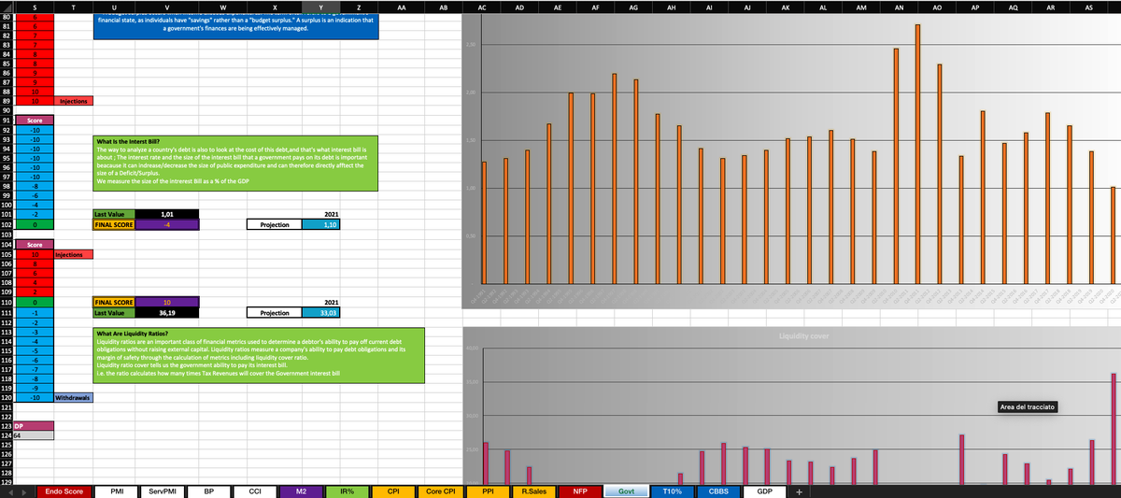Screen dimensions: 1121x498
Task: Click the Withdrawals cell in row 120
Action: [74, 397]
